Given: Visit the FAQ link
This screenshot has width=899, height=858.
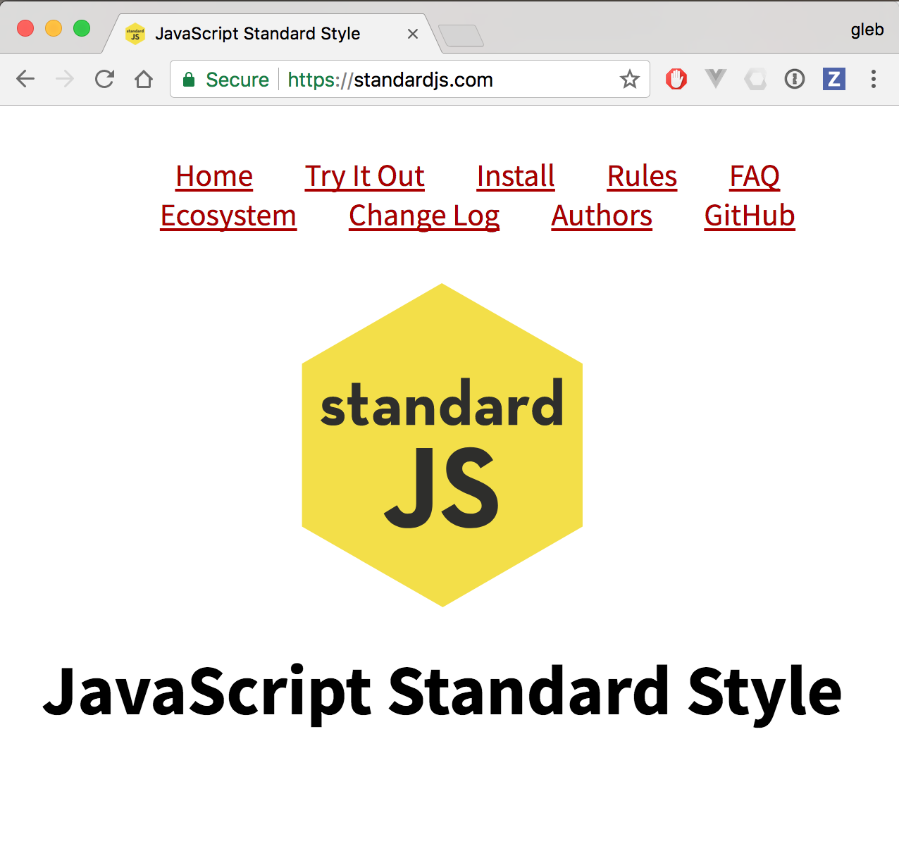Looking at the screenshot, I should tap(755, 176).
